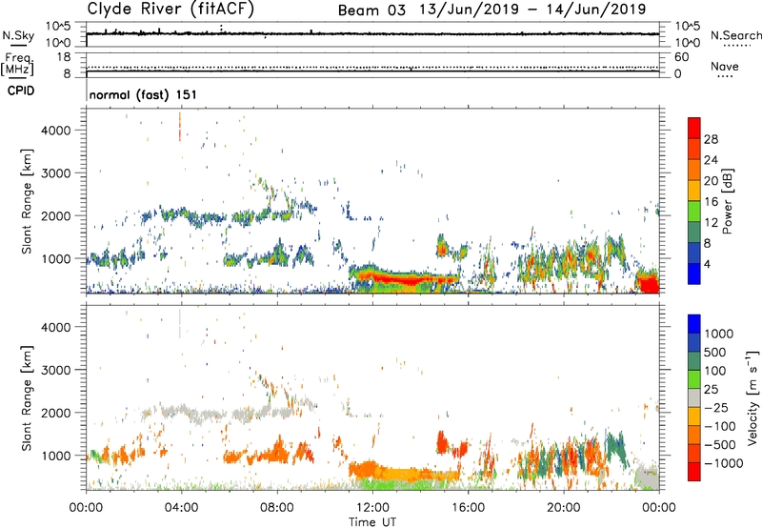Click the '28' tick on power colorbar
This screenshot has height=528, width=762.
click(x=711, y=139)
